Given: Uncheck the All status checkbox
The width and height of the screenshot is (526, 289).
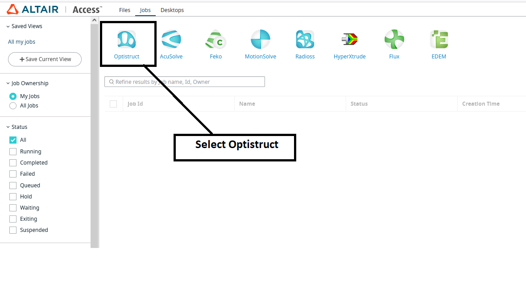Looking at the screenshot, I should 13,140.
